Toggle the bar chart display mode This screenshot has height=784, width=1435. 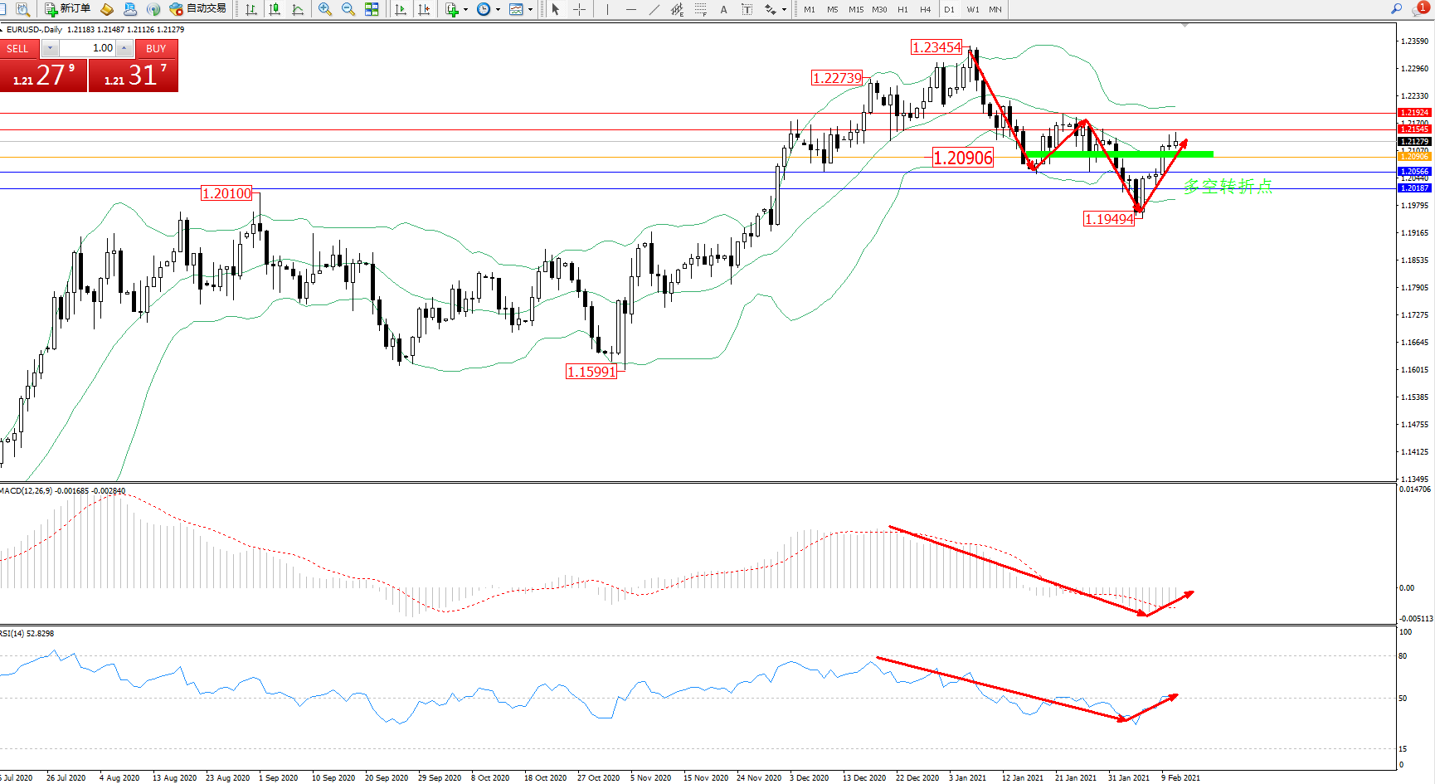tap(251, 9)
